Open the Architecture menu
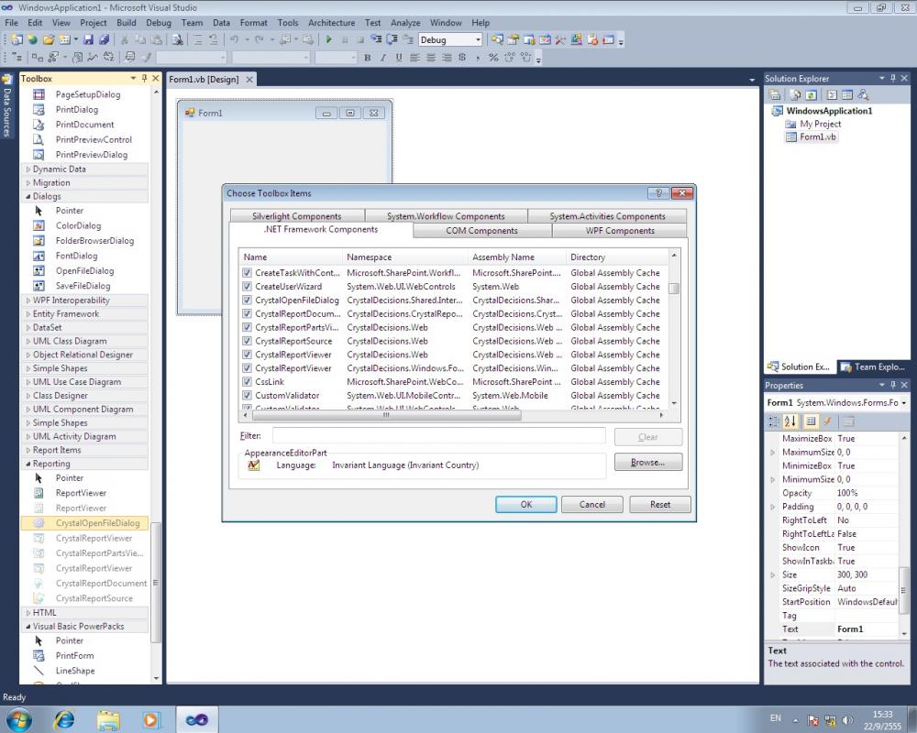 point(332,23)
